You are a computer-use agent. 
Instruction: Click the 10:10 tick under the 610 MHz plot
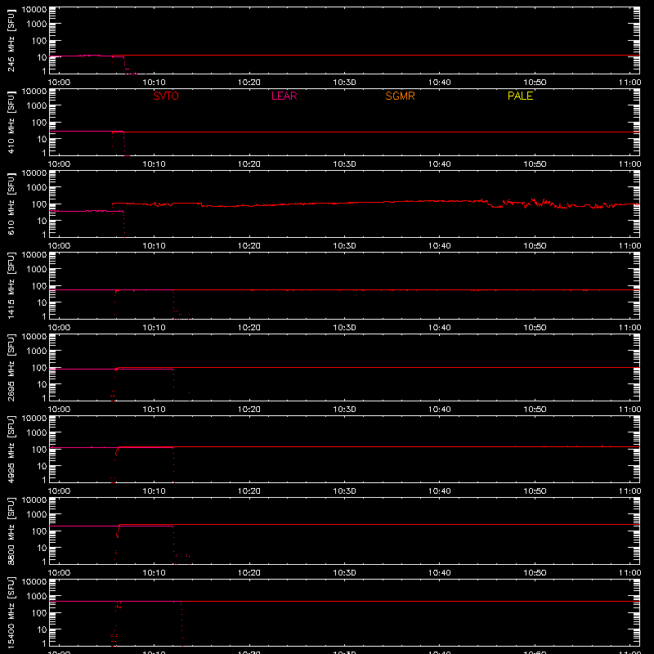154,246
